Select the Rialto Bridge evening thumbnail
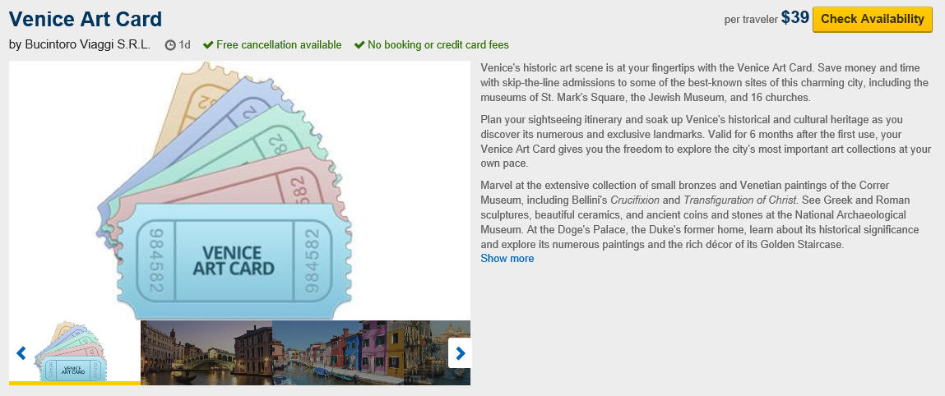The width and height of the screenshot is (945, 396). 206,352
